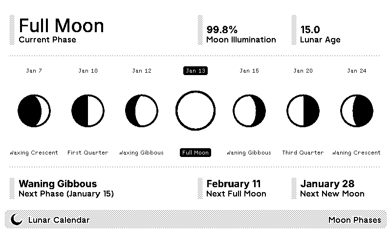Click the Waxing Gibbous moon icon

142,111
